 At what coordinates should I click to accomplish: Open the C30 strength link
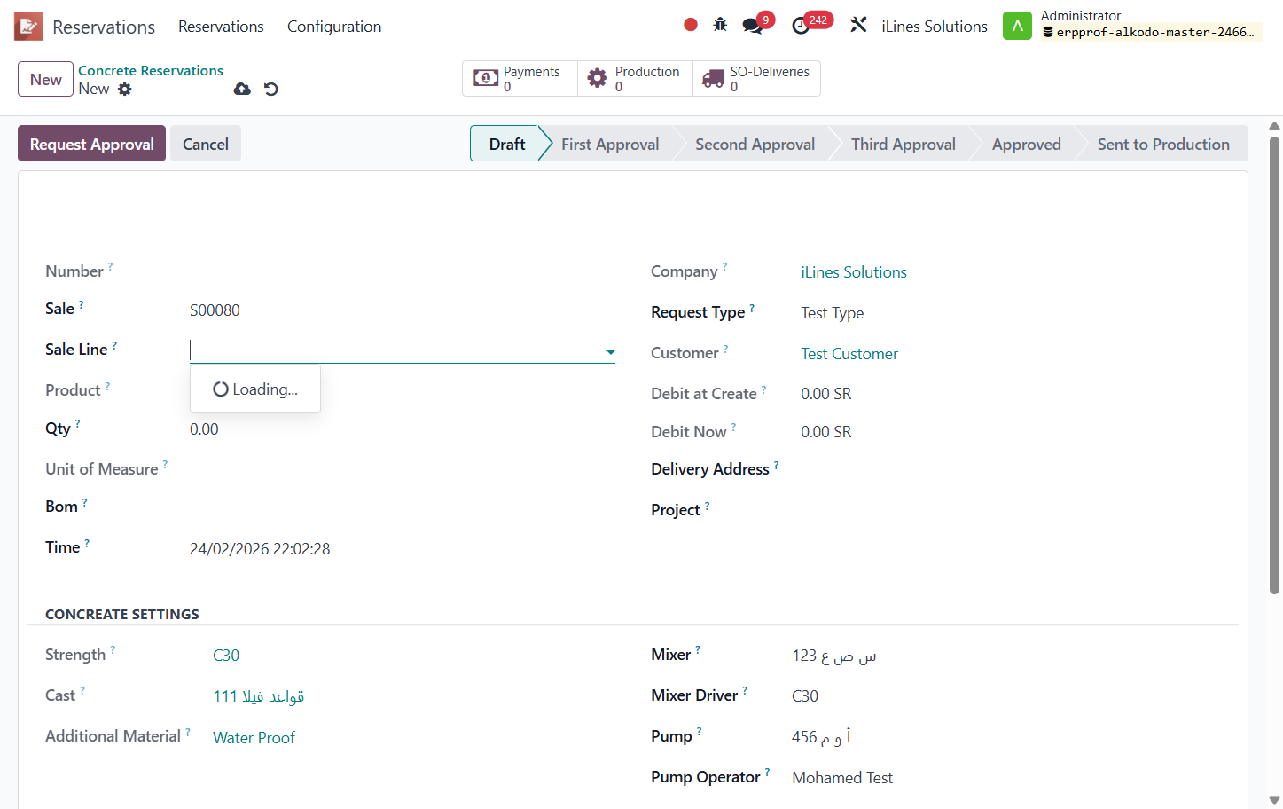(x=226, y=656)
